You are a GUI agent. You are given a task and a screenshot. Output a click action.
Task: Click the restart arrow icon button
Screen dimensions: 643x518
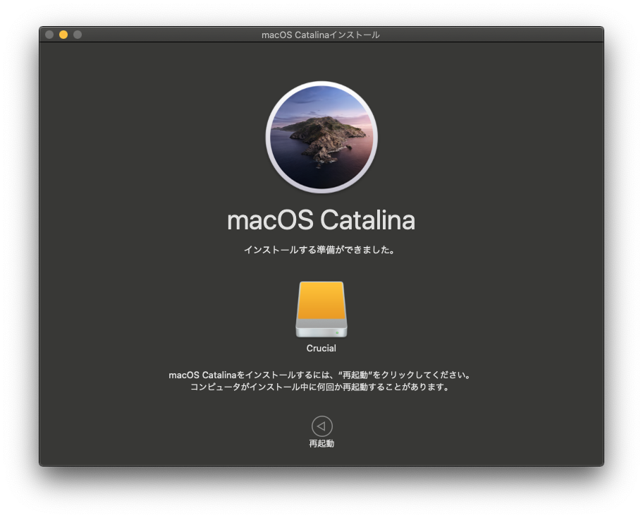322,426
